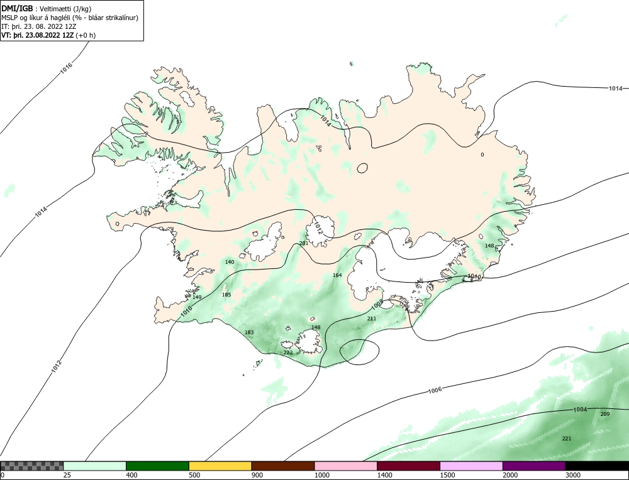Click the "DMI/IGB" title text

(17, 8)
